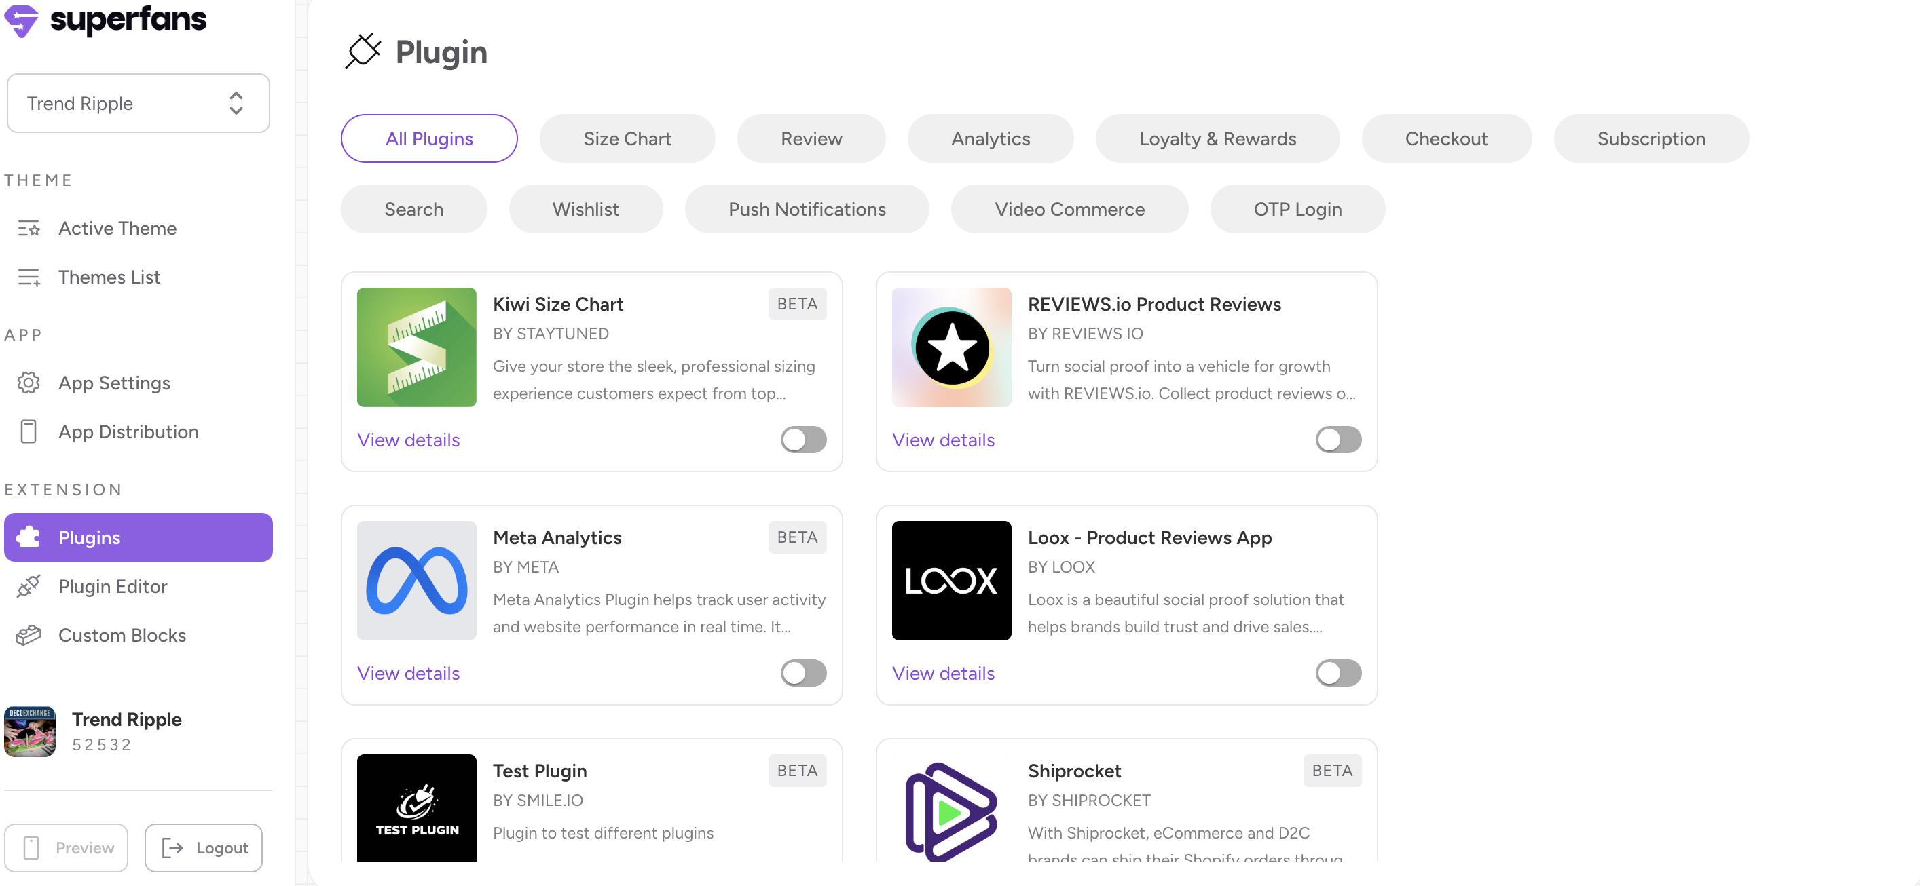Screen dimensions: 1920x886
Task: Click the Themes List icon in sidebar
Action: click(x=29, y=277)
